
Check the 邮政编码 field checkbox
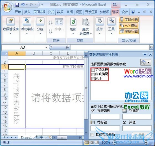93,74
